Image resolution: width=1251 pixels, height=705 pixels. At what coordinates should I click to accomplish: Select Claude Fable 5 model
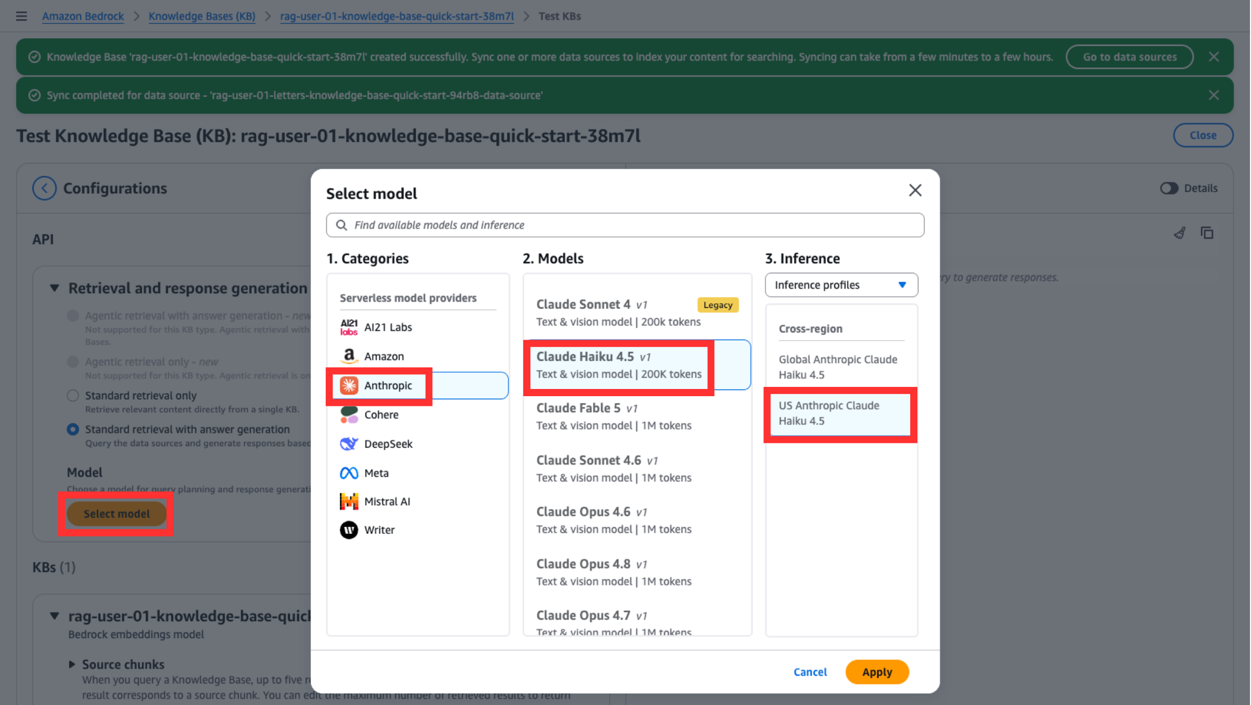(637, 417)
